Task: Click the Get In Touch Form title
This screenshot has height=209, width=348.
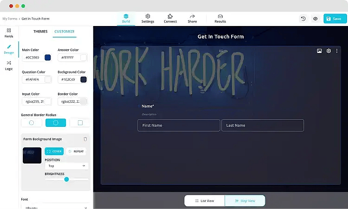Action: click(x=220, y=37)
